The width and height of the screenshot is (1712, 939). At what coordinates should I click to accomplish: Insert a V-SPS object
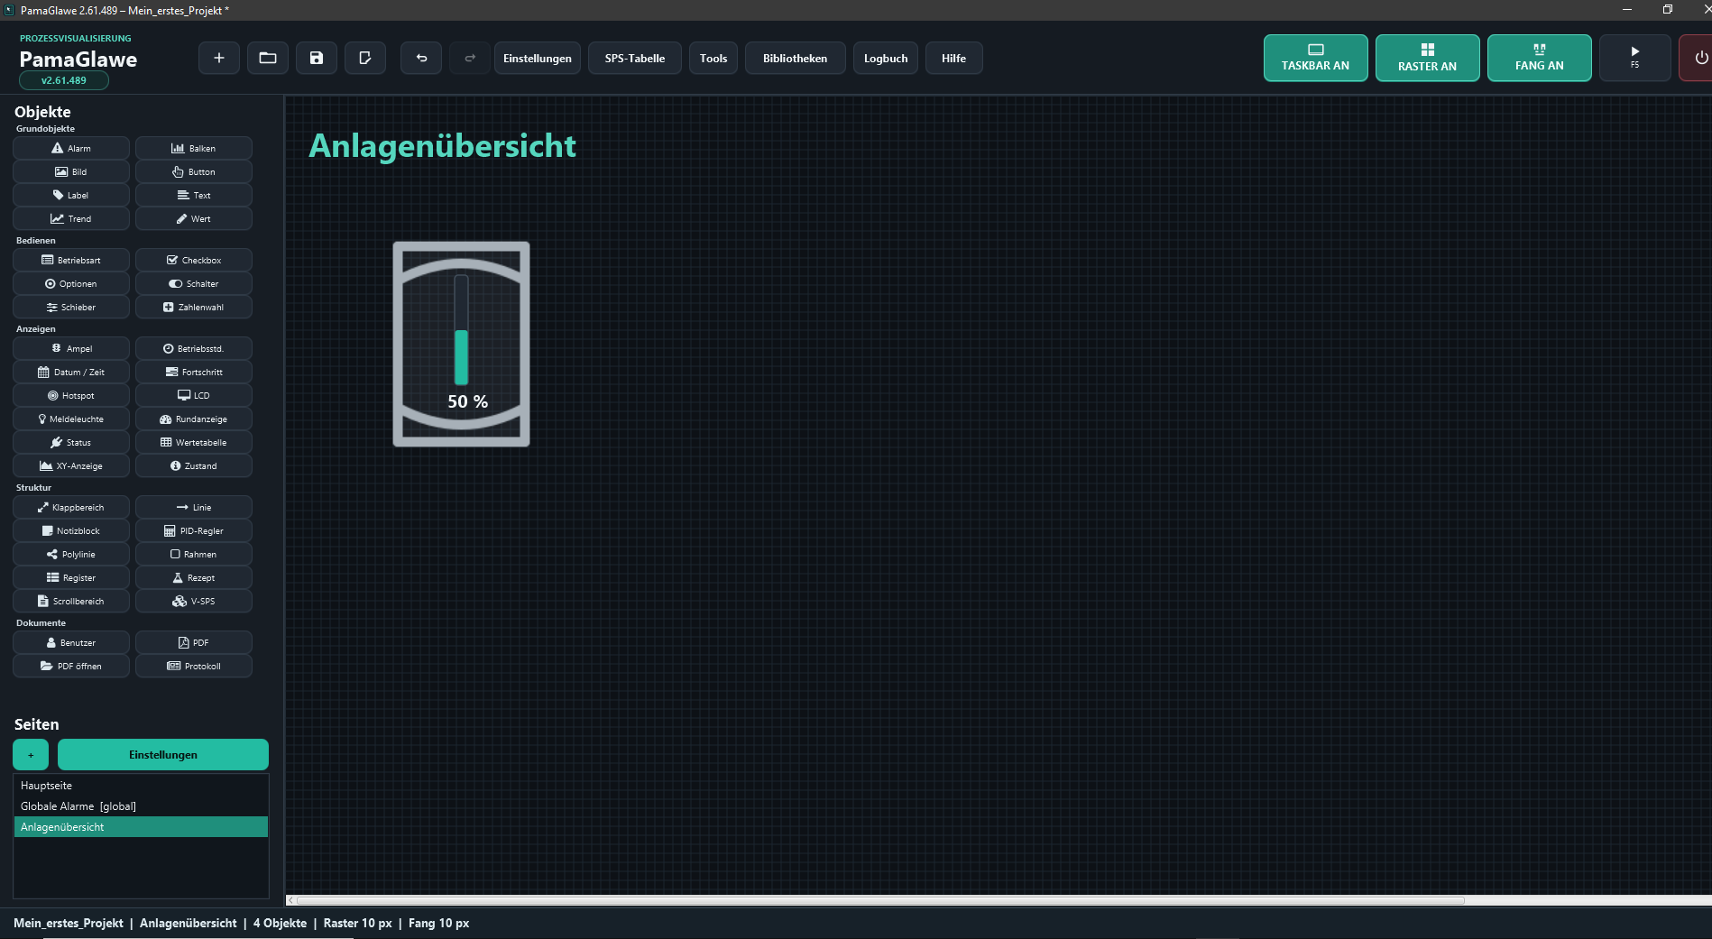194,601
